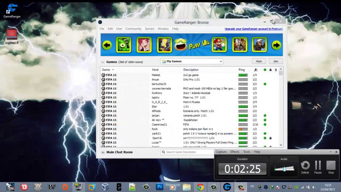Screen dimensions: 341x192
Task: Open the File menu
Action: [102, 29]
